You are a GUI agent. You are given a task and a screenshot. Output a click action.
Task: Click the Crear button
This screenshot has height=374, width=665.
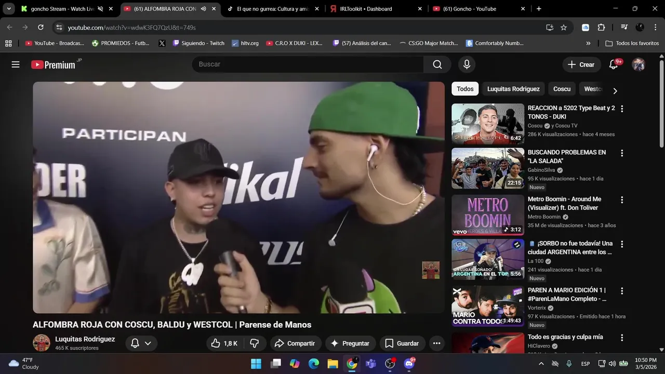[x=581, y=64]
